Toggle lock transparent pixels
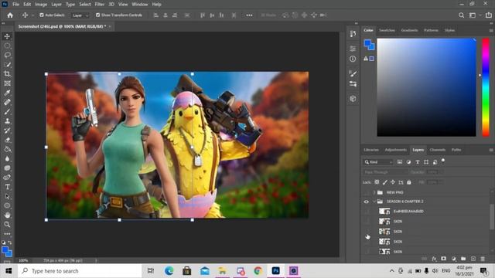 pos(377,182)
